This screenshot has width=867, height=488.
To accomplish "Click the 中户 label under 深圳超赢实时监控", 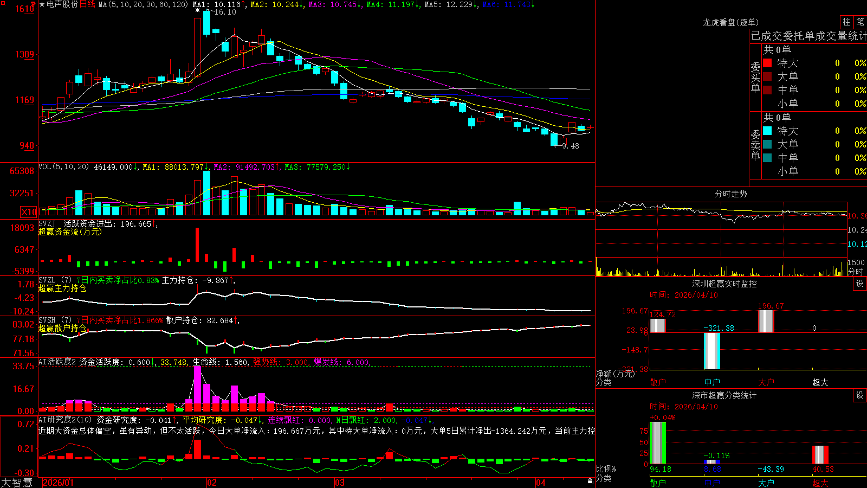I will (x=712, y=382).
